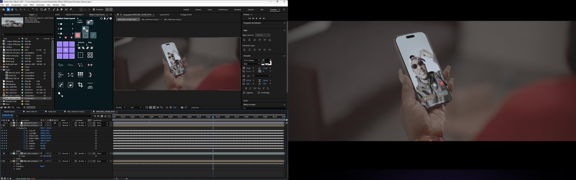576x180 pixels.
Task: Open the font family dropdown in the Character panel
Action: tap(252, 60)
